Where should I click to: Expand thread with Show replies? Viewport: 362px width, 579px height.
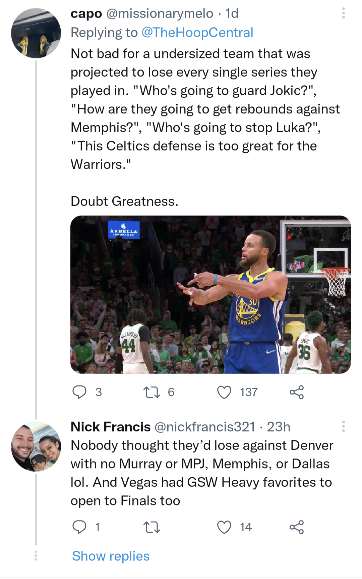(x=111, y=556)
